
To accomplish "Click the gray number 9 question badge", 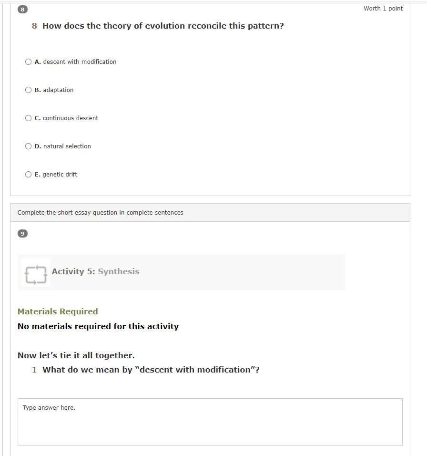I will tap(23, 234).
